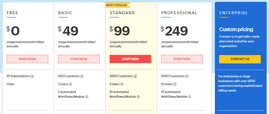Choose Start Now for Standard plan
Image resolution: width=269 pixels, height=114 pixels.
tap(130, 59)
